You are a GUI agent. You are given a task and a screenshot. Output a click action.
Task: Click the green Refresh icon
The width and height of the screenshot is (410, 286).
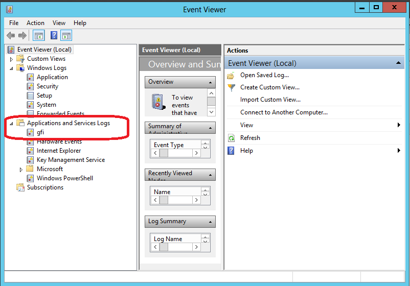tap(231, 138)
